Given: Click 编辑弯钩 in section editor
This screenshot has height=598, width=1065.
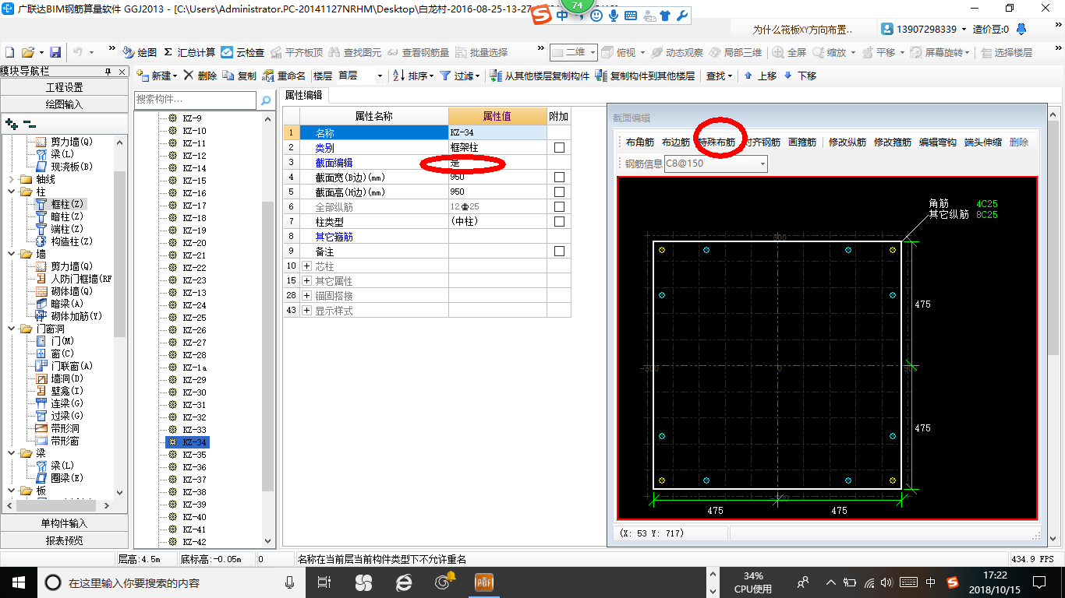Looking at the screenshot, I should pyautogui.click(x=938, y=142).
